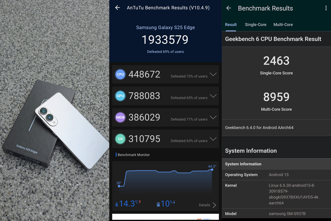Tap the green UX score icon

(x=120, y=139)
